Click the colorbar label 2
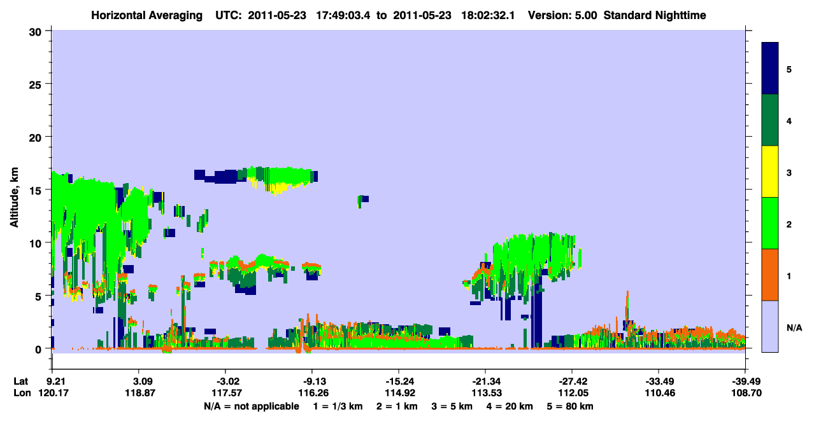 click(x=789, y=224)
